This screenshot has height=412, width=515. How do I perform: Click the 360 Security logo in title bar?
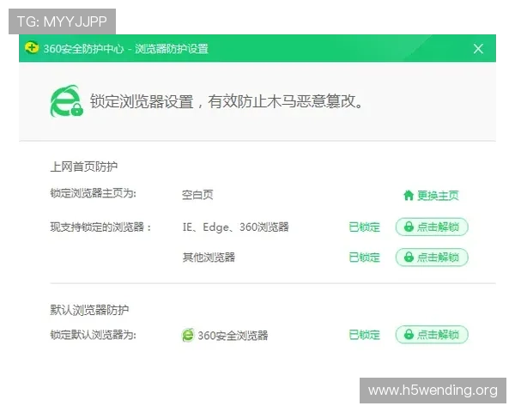pos(32,48)
